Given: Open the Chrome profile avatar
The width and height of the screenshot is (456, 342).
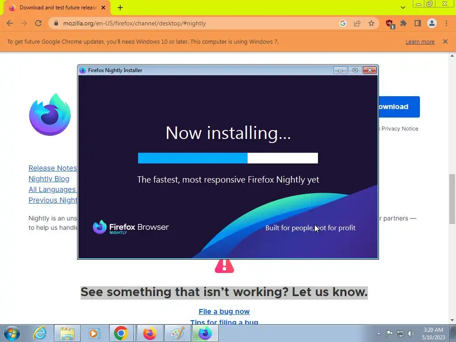Looking at the screenshot, I should point(432,23).
